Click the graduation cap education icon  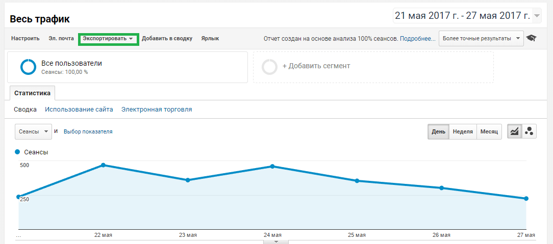pos(531,38)
